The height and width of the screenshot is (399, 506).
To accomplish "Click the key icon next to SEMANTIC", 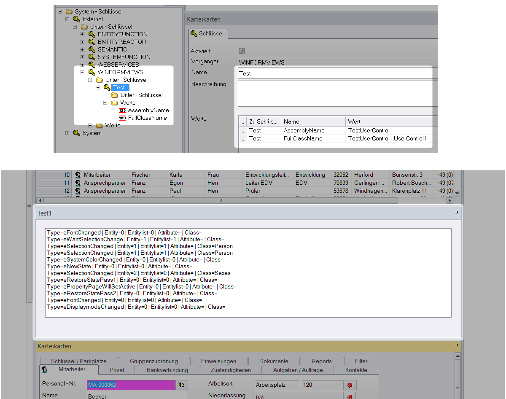I will pos(92,49).
